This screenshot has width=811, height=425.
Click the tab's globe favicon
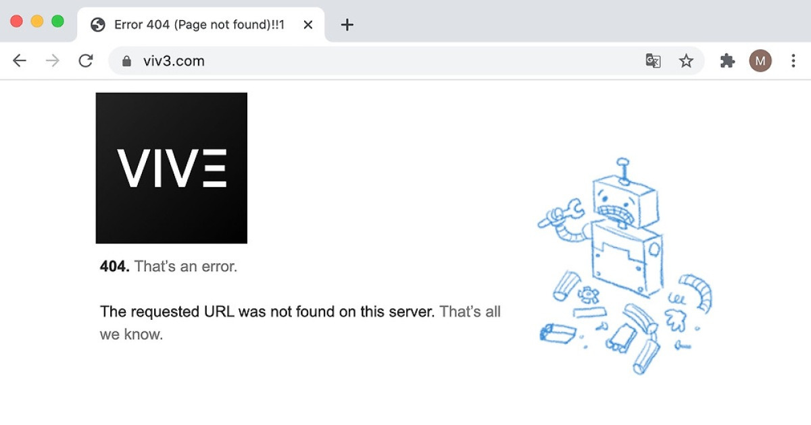click(97, 24)
